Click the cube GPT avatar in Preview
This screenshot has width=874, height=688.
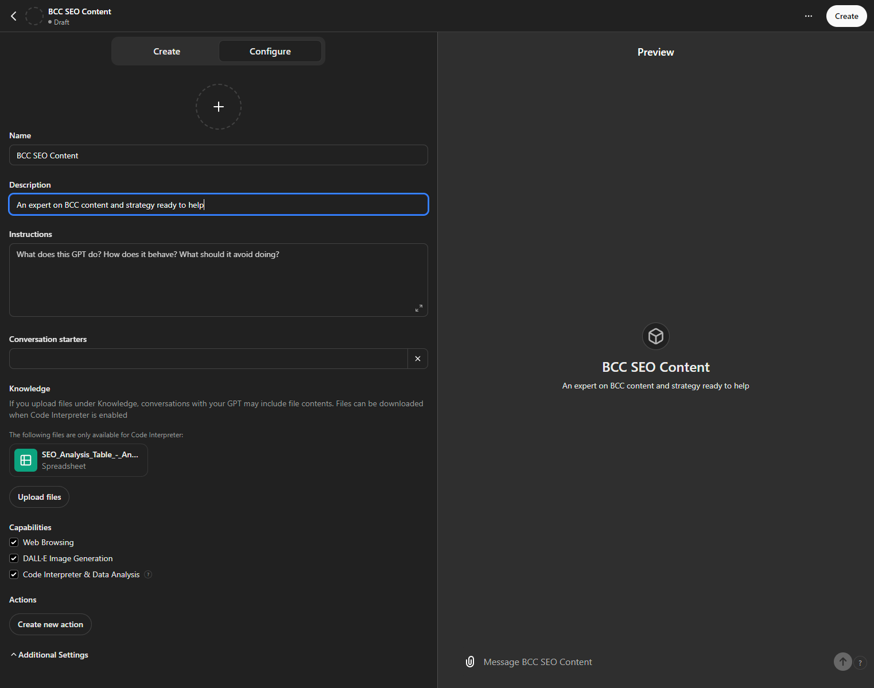[x=656, y=336]
